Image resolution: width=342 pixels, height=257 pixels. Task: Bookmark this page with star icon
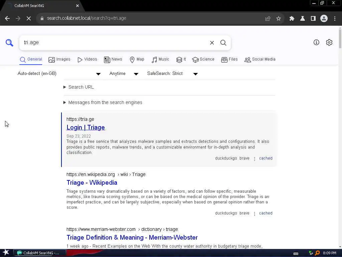[278, 19]
